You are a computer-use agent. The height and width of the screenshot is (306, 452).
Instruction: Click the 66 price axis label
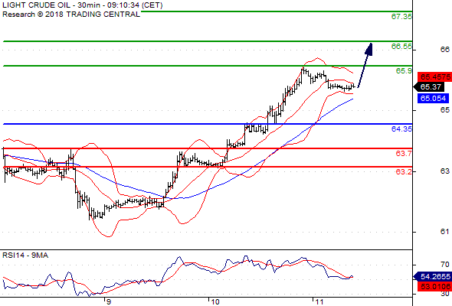pos(445,50)
